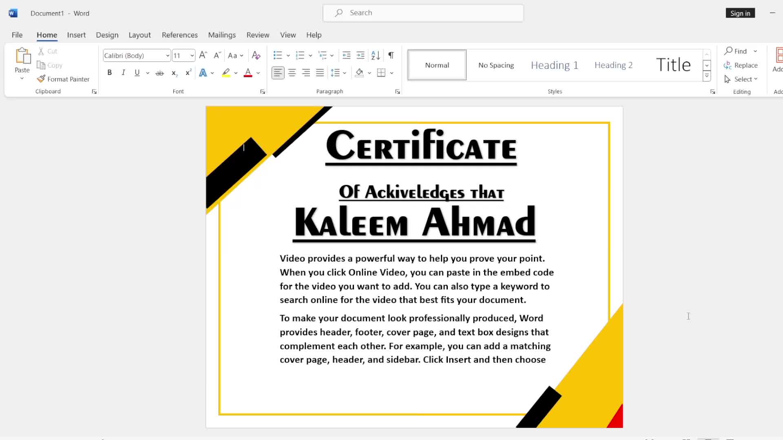The width and height of the screenshot is (783, 440).
Task: Click the Paste clipboard icon
Action: coord(22,56)
